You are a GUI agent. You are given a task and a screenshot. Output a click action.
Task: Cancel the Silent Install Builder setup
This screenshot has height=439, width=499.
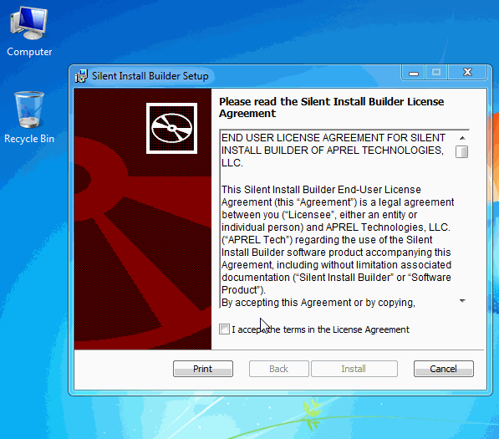tap(444, 369)
